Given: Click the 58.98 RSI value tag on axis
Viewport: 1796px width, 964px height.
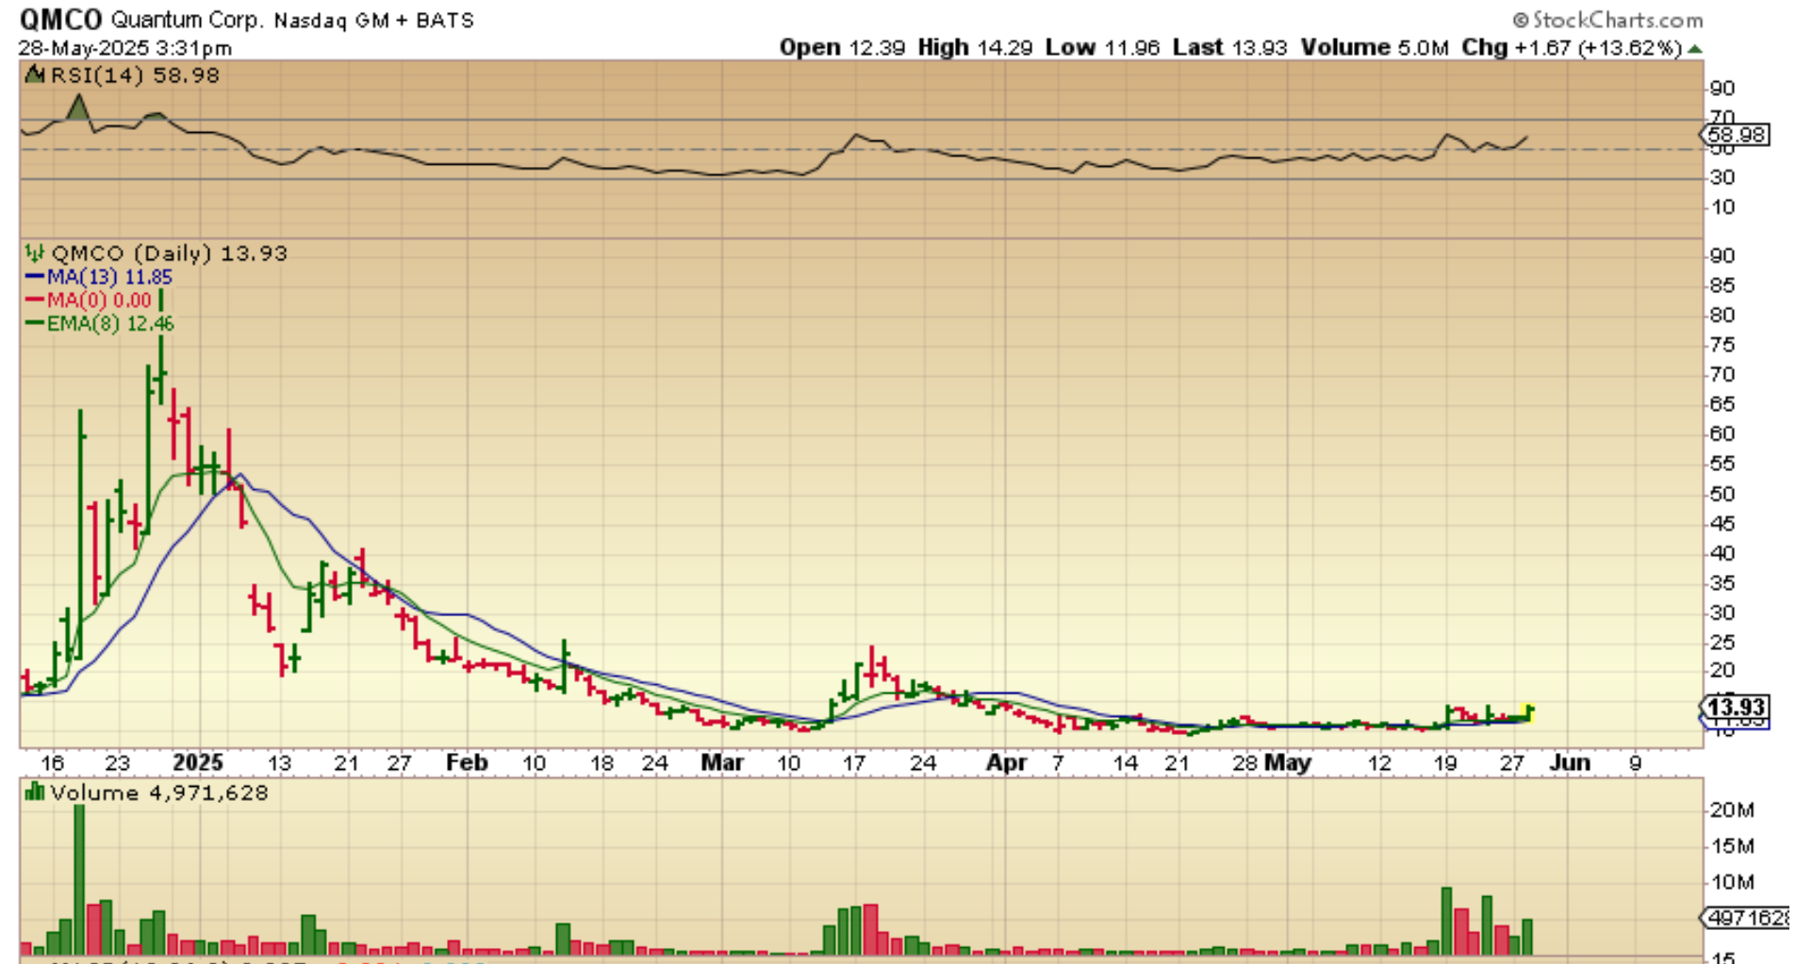Looking at the screenshot, I should coord(1736,135).
